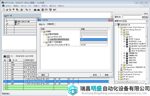Collapse the 分配十六进制参数 node

(44, 42)
